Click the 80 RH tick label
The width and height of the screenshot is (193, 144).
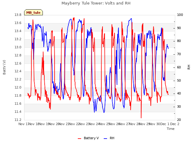click(x=179, y=41)
